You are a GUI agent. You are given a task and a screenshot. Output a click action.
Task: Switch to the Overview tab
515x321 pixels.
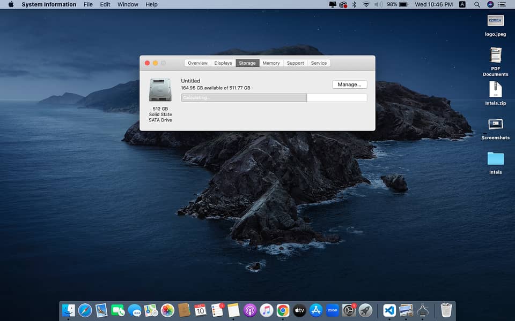pyautogui.click(x=197, y=63)
